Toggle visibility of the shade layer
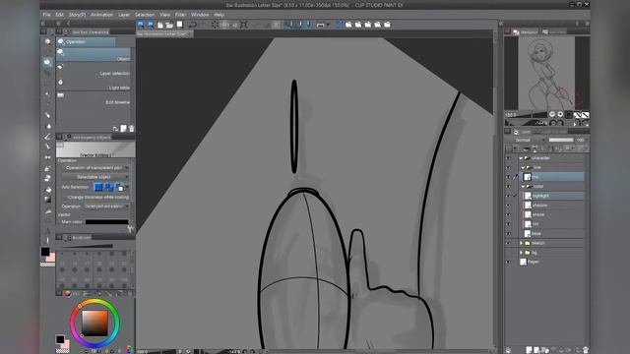This screenshot has width=630, height=354. 508,214
